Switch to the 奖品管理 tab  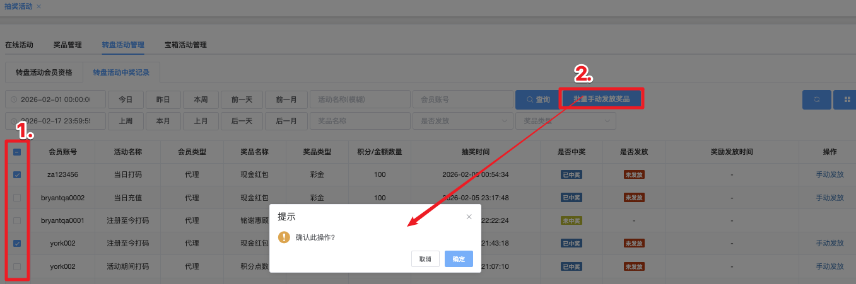[x=67, y=45]
